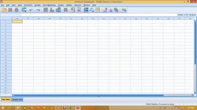Open File Explorer from the taskbar
This screenshot has height=110, width=197.
click(x=18, y=108)
